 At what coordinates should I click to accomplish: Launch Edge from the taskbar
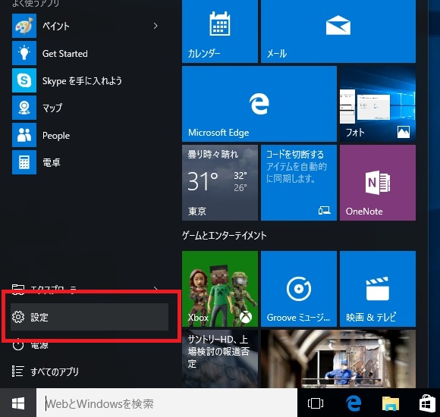[x=354, y=403]
